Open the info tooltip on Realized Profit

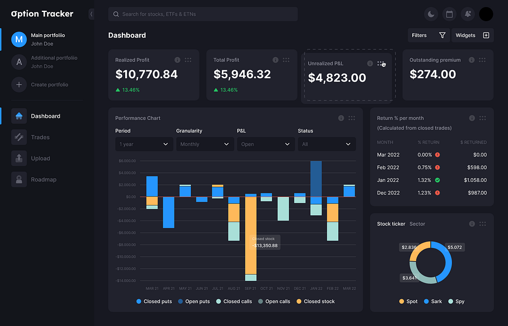pyautogui.click(x=178, y=60)
